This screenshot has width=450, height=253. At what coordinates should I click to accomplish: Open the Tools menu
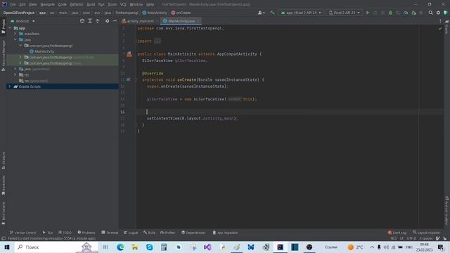click(x=112, y=4)
